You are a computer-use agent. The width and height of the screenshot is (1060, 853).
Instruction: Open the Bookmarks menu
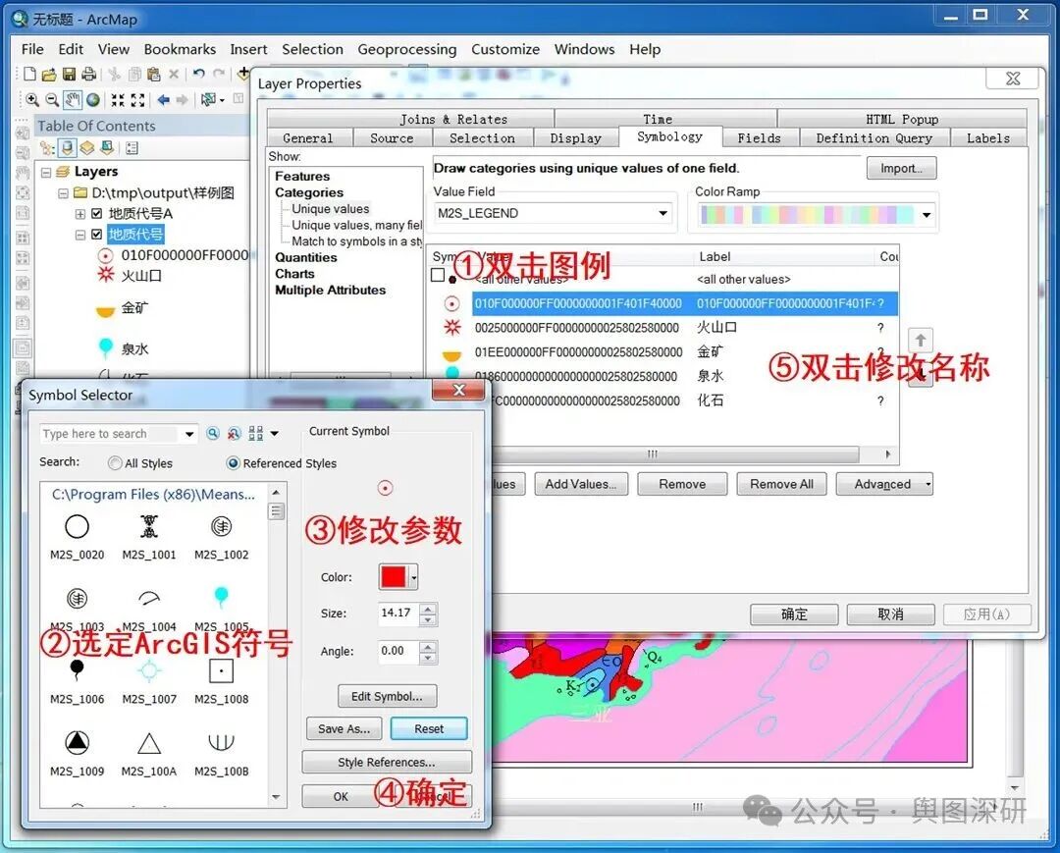[x=180, y=49]
